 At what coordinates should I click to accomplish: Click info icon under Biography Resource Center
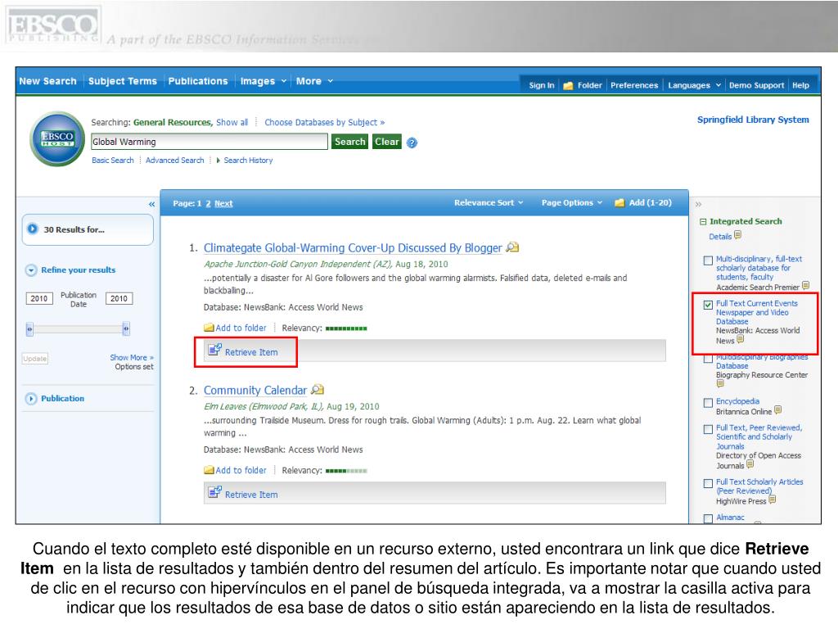point(720,383)
